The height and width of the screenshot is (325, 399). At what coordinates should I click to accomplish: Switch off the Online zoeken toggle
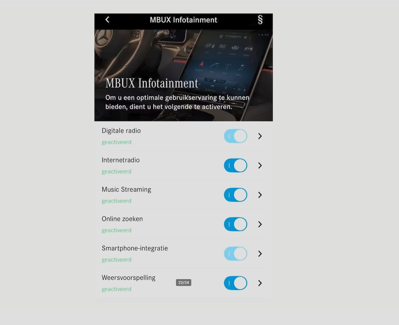(236, 224)
